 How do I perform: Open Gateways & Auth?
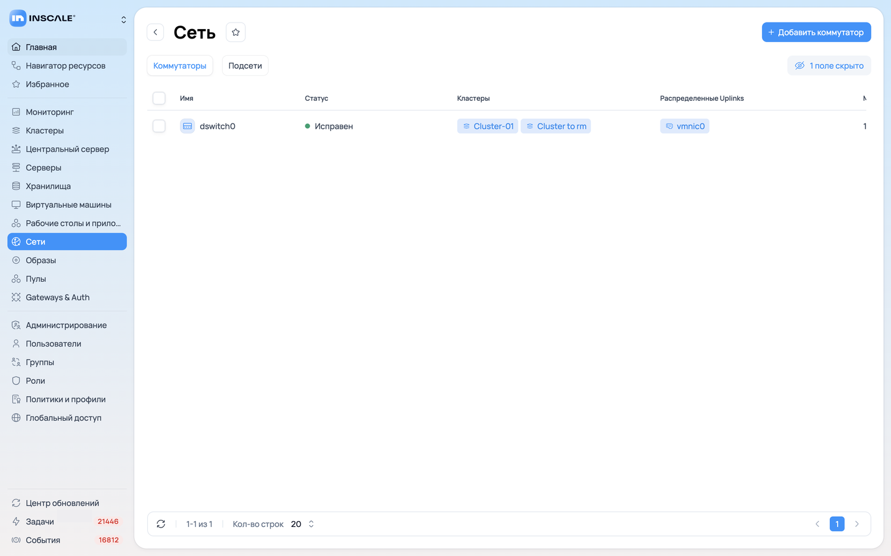pos(67,297)
